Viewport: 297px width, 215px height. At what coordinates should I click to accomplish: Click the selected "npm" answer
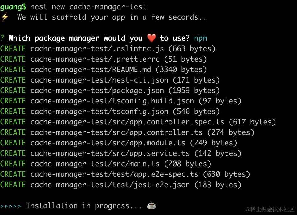tap(201, 38)
